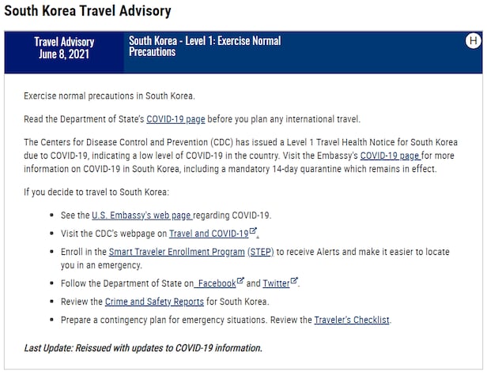The height and width of the screenshot is (375, 487).
Task: Click the 'South Korea Travel Advisory' page heading
Action: [87, 12]
